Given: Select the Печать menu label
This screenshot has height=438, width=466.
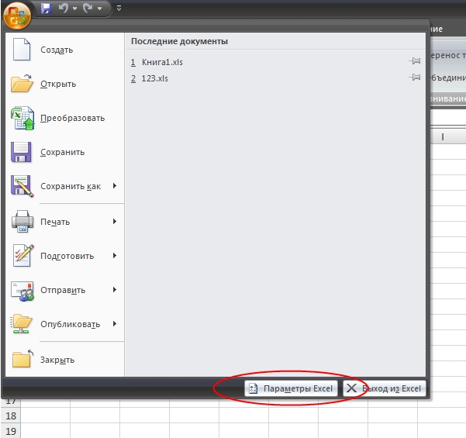Looking at the screenshot, I should (x=55, y=222).
